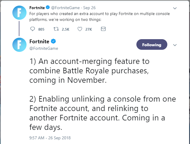Click the Sep 26 date link
This screenshot has width=190, height=144.
(x=89, y=8)
